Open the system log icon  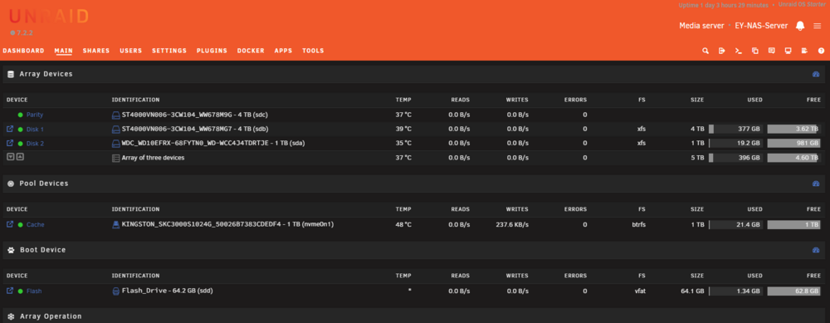pyautogui.click(x=804, y=51)
